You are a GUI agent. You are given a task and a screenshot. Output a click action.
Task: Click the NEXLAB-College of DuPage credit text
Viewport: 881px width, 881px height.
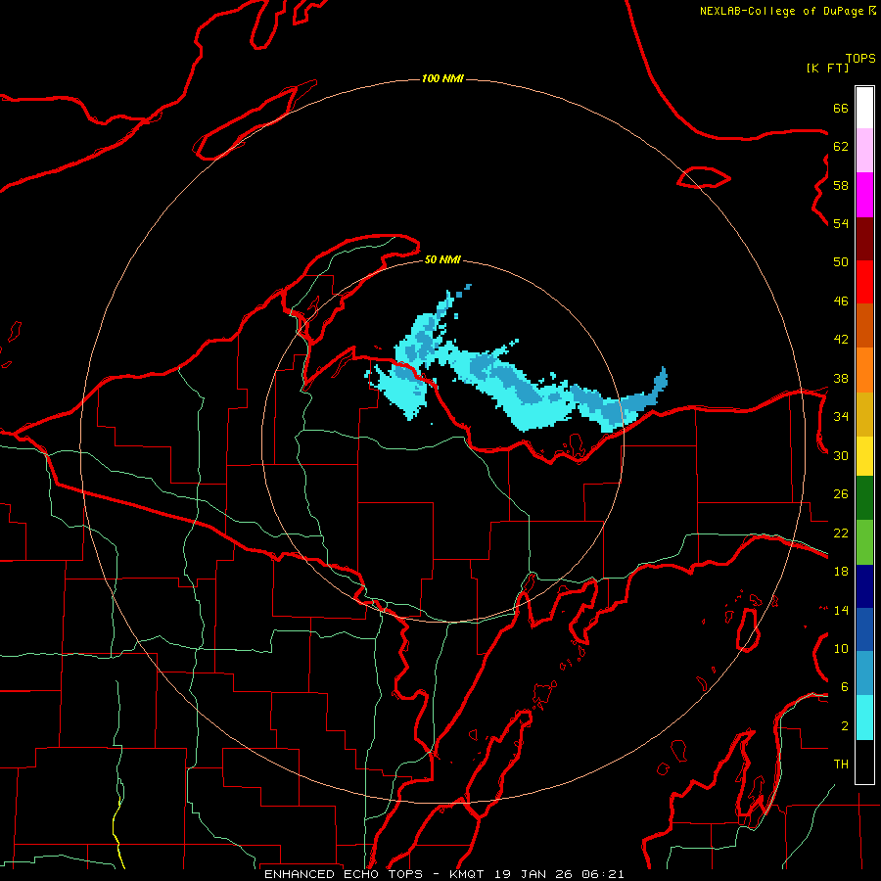tap(782, 11)
